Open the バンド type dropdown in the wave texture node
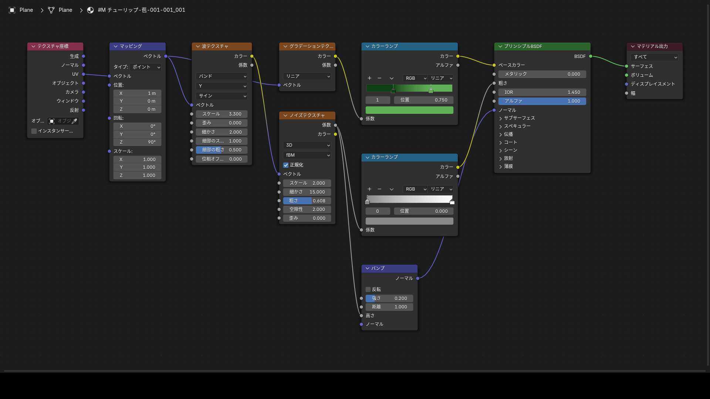The image size is (710, 399). pyautogui.click(x=222, y=76)
